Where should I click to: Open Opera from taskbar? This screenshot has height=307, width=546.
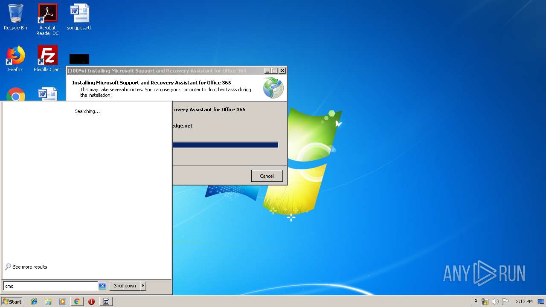point(91,301)
